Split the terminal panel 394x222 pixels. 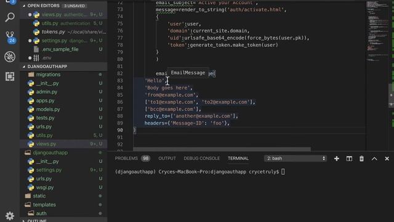click(x=349, y=158)
